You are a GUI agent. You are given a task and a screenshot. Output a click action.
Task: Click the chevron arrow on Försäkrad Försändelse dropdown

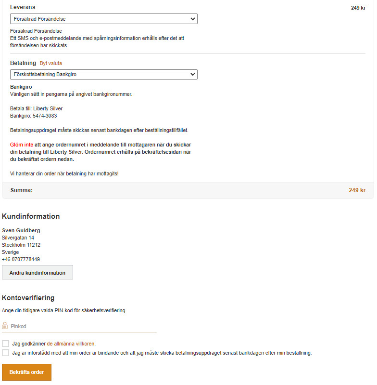193,19
